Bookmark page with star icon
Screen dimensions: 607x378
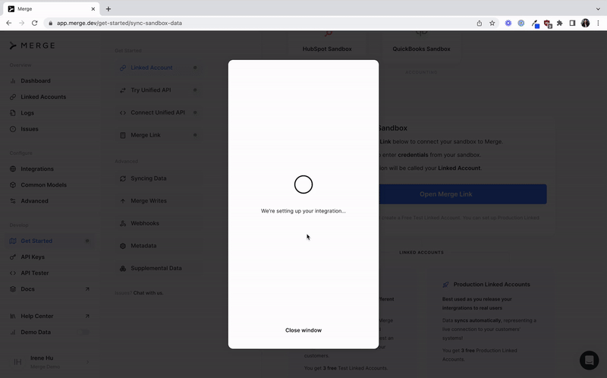(x=492, y=23)
